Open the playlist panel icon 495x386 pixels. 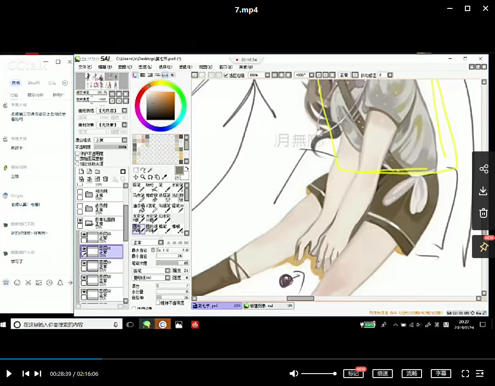[x=480, y=374]
